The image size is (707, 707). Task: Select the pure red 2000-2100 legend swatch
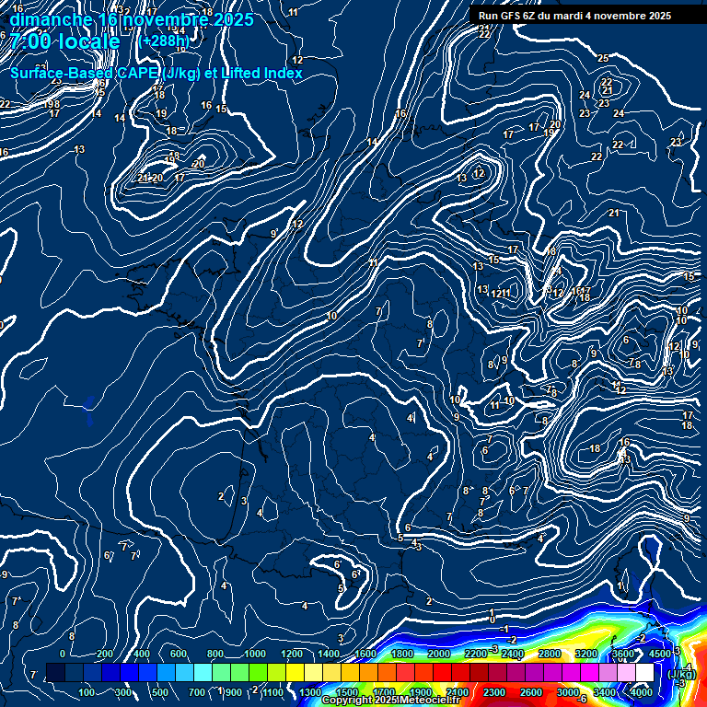[x=442, y=672]
